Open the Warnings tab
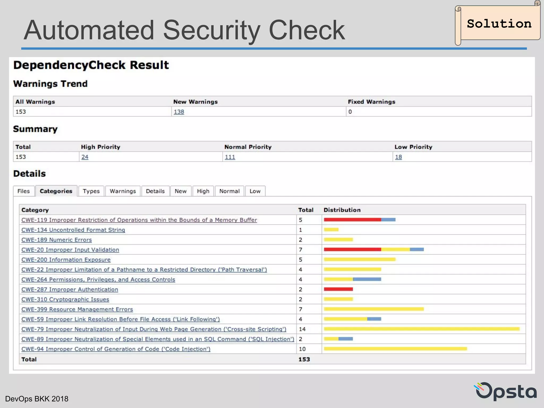Image resolution: width=544 pixels, height=408 pixels. pyautogui.click(x=123, y=191)
